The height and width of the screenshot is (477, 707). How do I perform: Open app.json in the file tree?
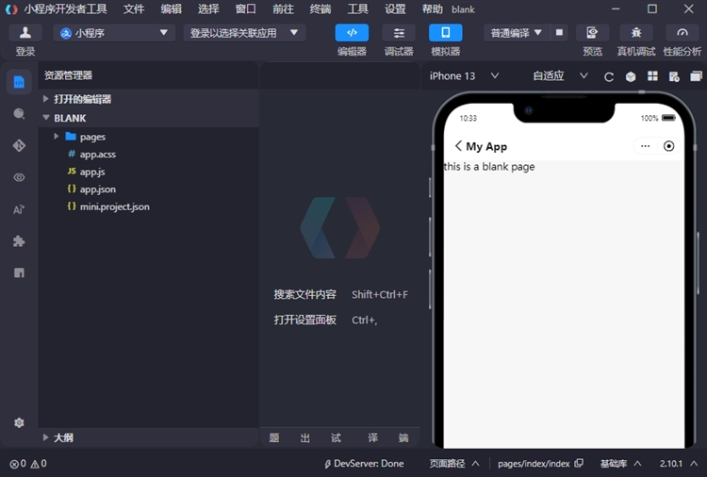[x=97, y=189]
